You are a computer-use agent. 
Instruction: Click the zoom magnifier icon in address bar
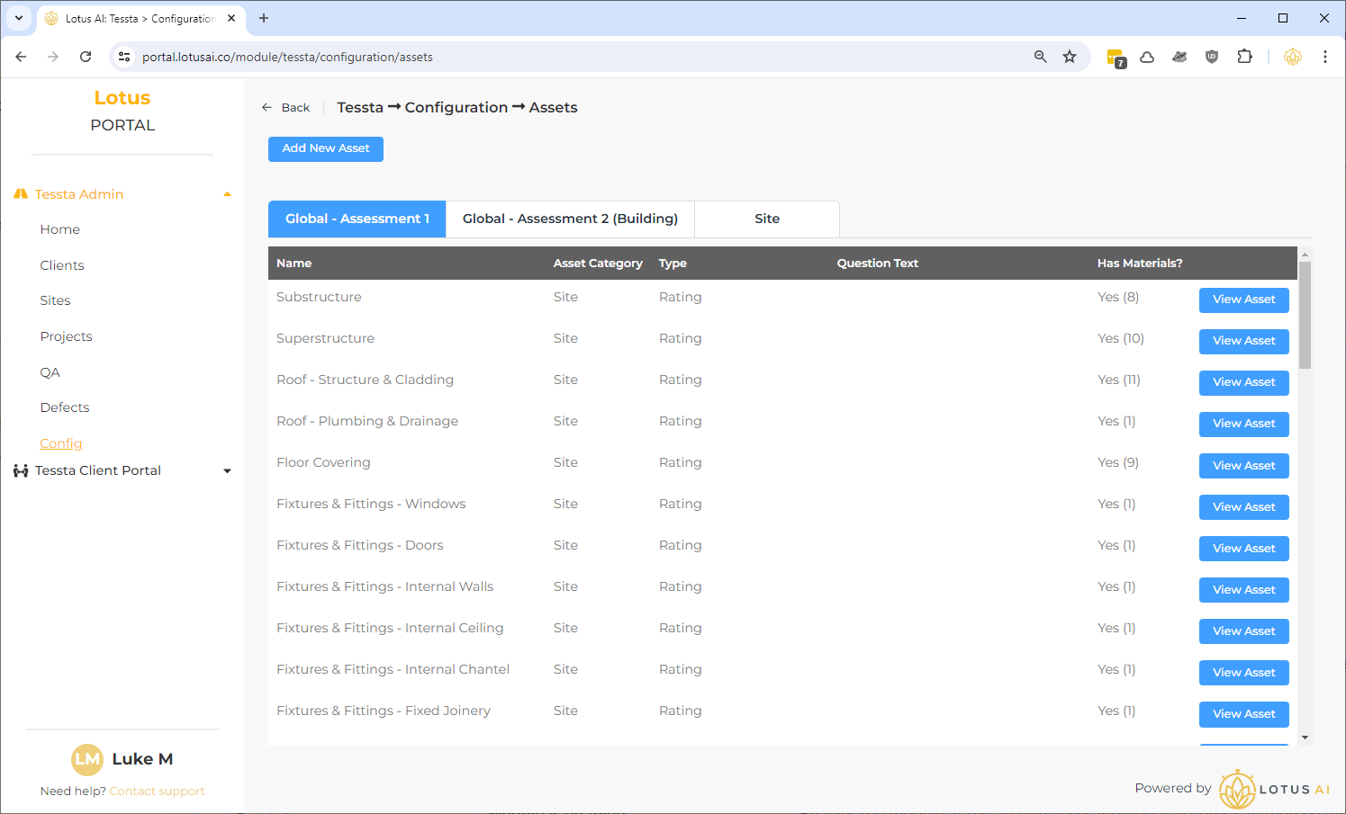(x=1040, y=57)
